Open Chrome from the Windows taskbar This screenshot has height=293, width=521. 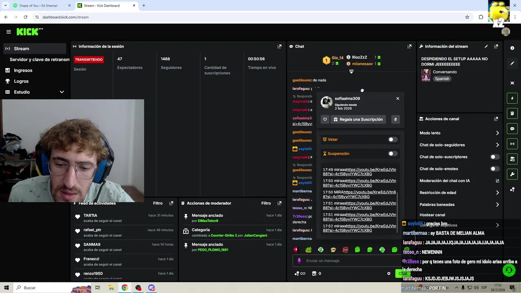pos(125,288)
